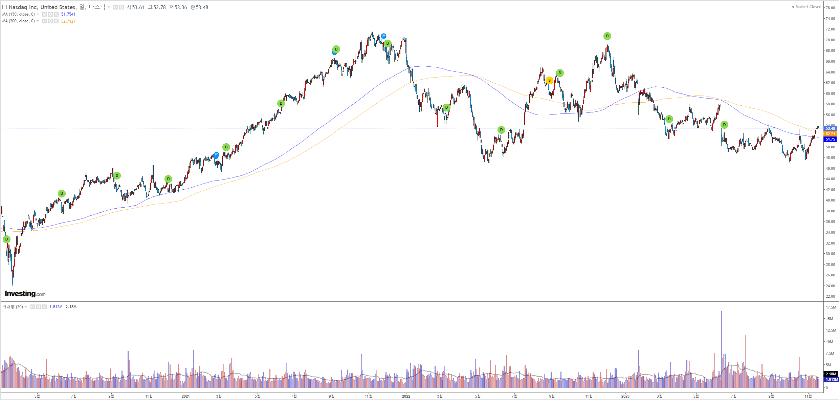Collapse legend with minus box icon
839x400 pixels.
click(x=4, y=7)
